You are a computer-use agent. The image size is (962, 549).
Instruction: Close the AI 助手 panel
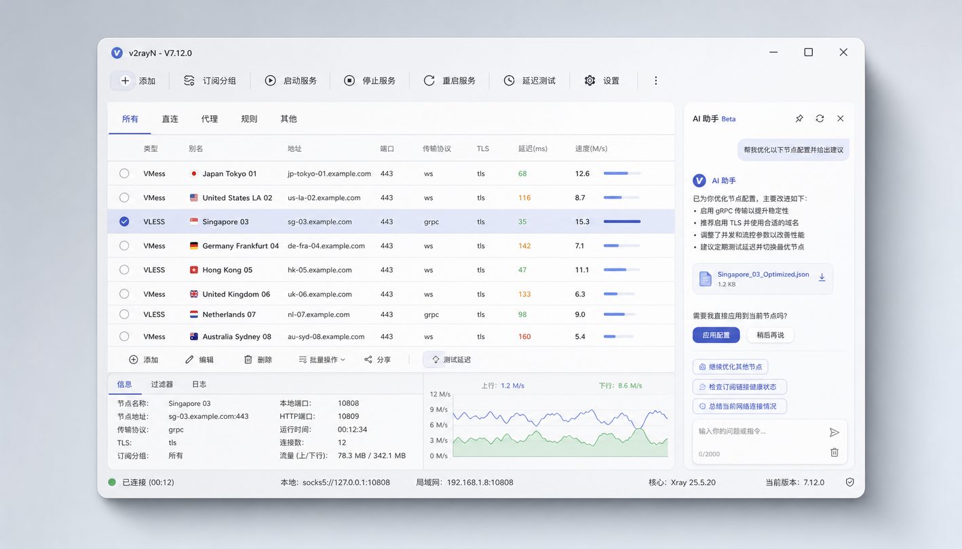click(x=841, y=119)
